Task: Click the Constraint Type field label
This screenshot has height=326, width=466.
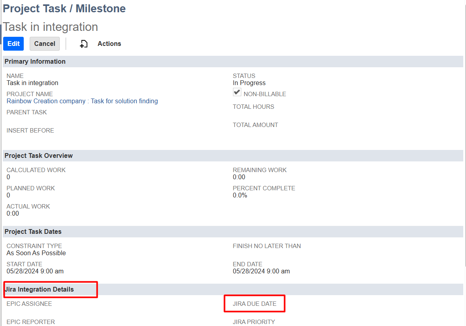Action: pos(34,246)
